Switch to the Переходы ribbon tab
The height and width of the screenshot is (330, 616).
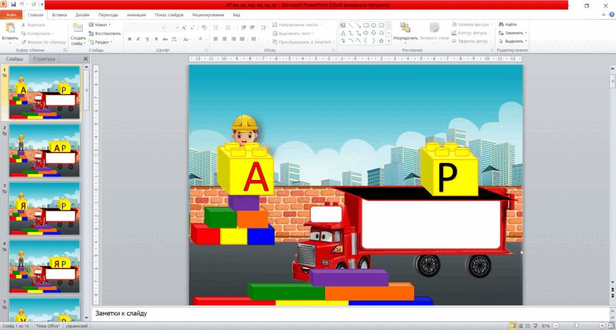click(x=108, y=15)
